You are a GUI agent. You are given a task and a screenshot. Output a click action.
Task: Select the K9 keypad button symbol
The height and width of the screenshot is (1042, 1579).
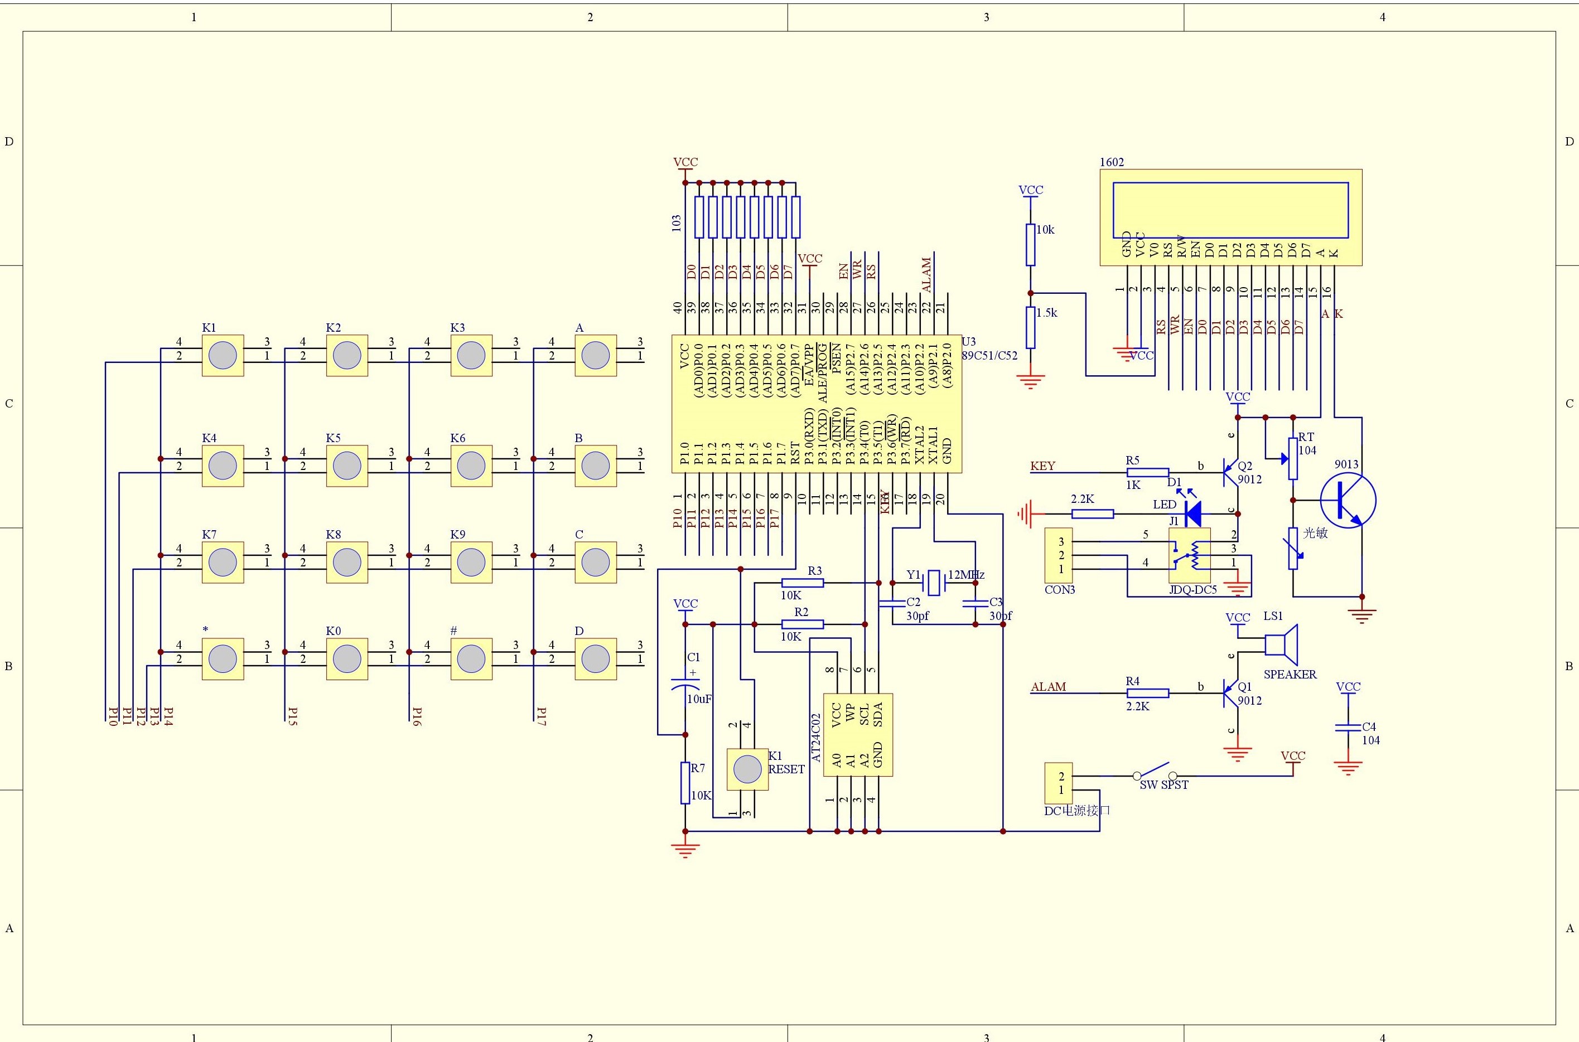(x=471, y=562)
